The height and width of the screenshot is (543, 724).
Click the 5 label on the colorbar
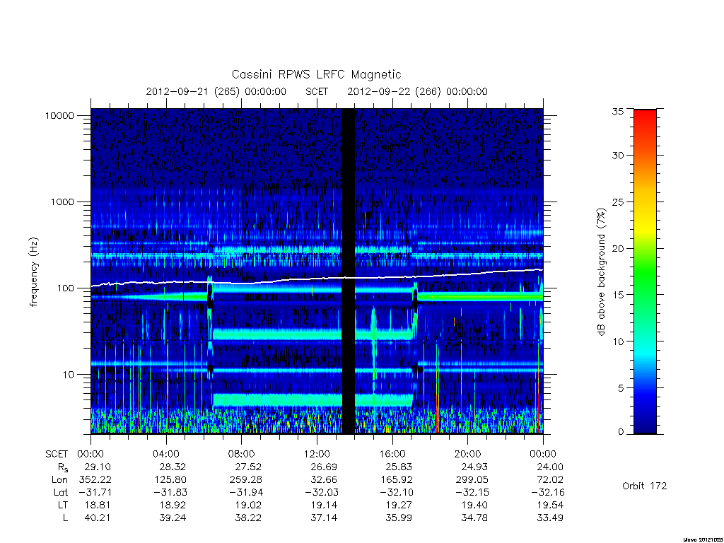pyautogui.click(x=621, y=388)
